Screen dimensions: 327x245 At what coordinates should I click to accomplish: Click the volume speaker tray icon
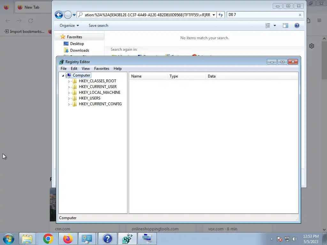(x=295, y=239)
